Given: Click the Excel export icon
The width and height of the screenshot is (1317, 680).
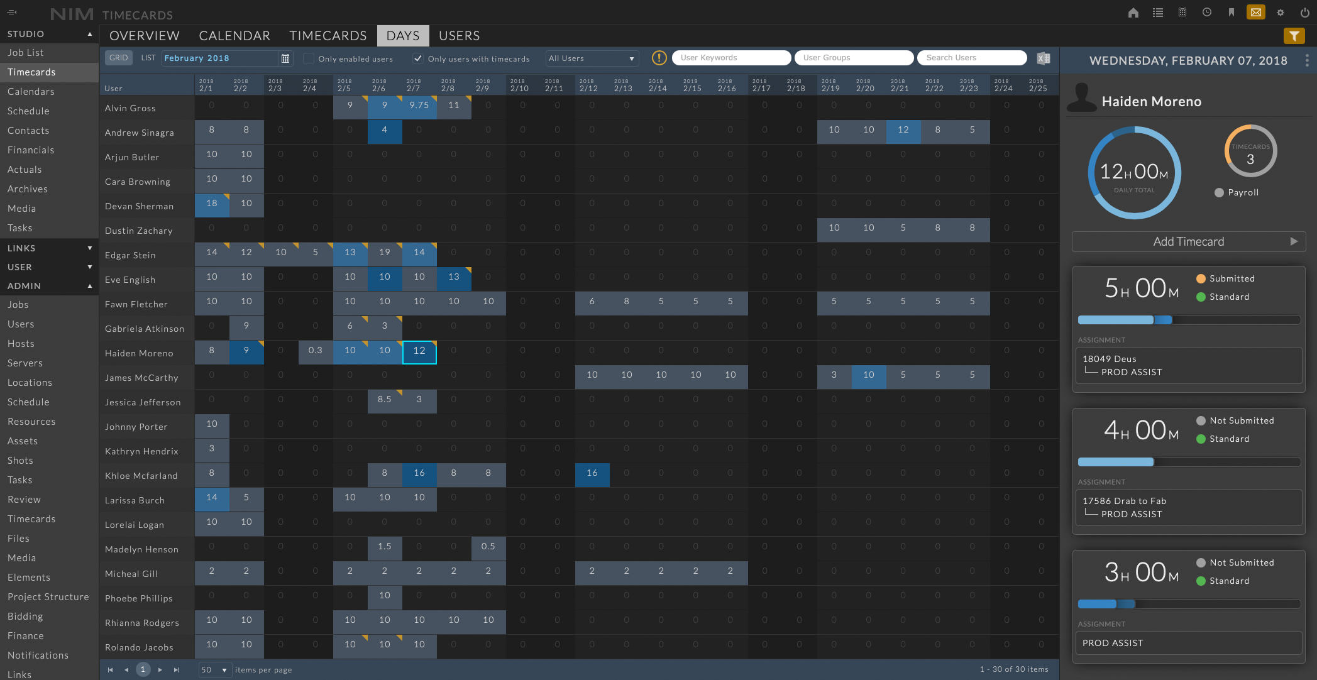Looking at the screenshot, I should point(1044,58).
